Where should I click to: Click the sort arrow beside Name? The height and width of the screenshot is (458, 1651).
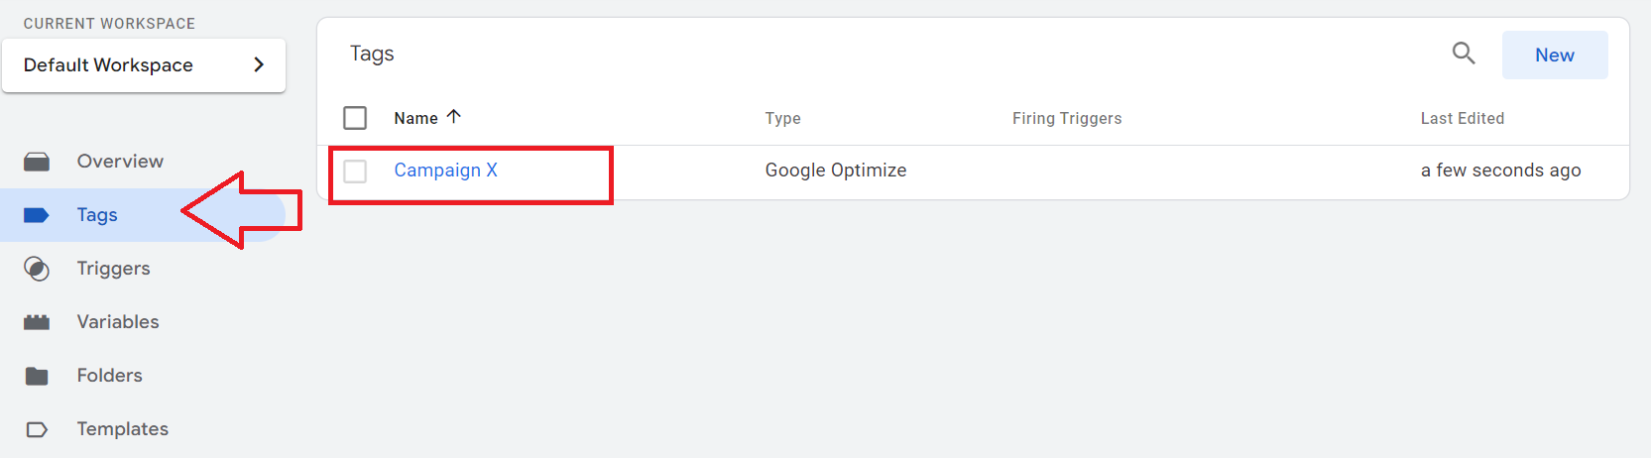454,117
